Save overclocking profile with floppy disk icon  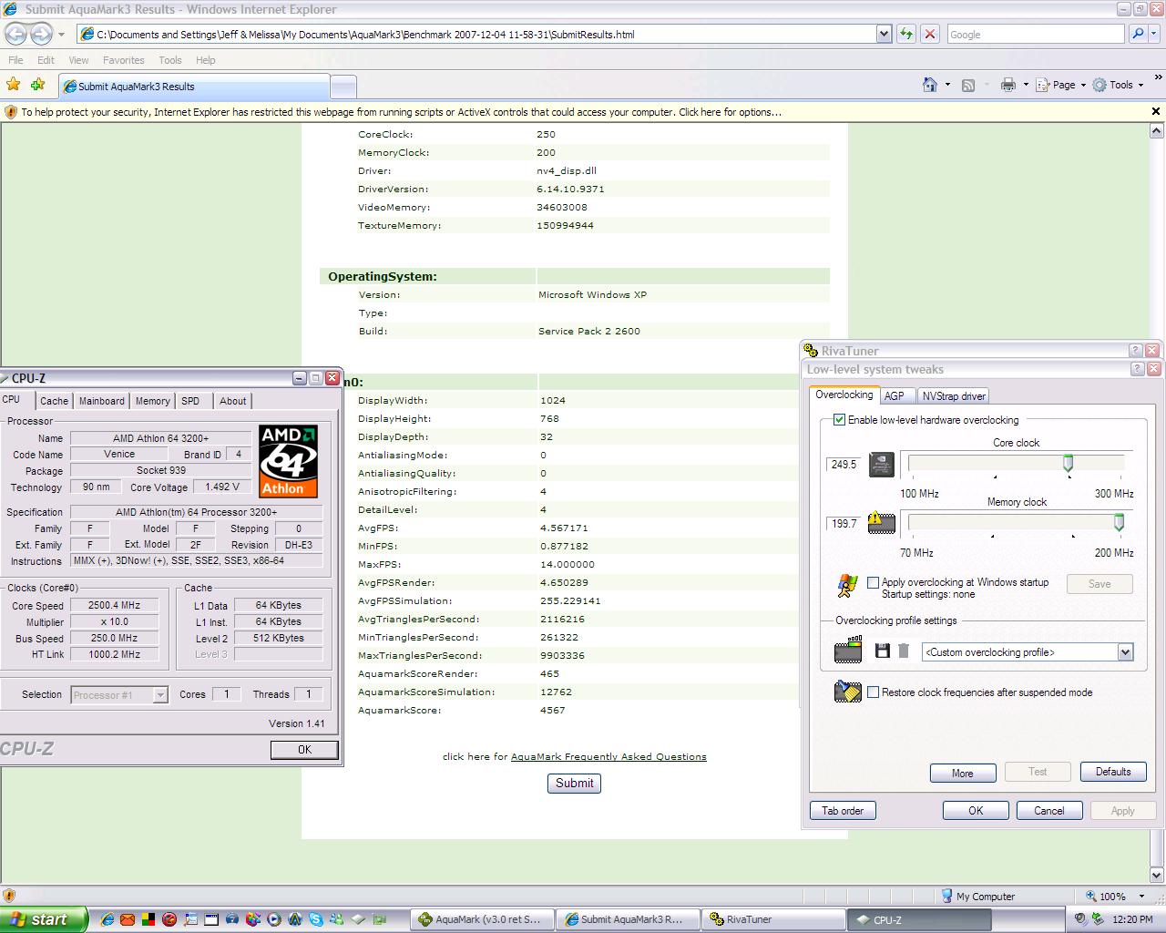tap(882, 651)
